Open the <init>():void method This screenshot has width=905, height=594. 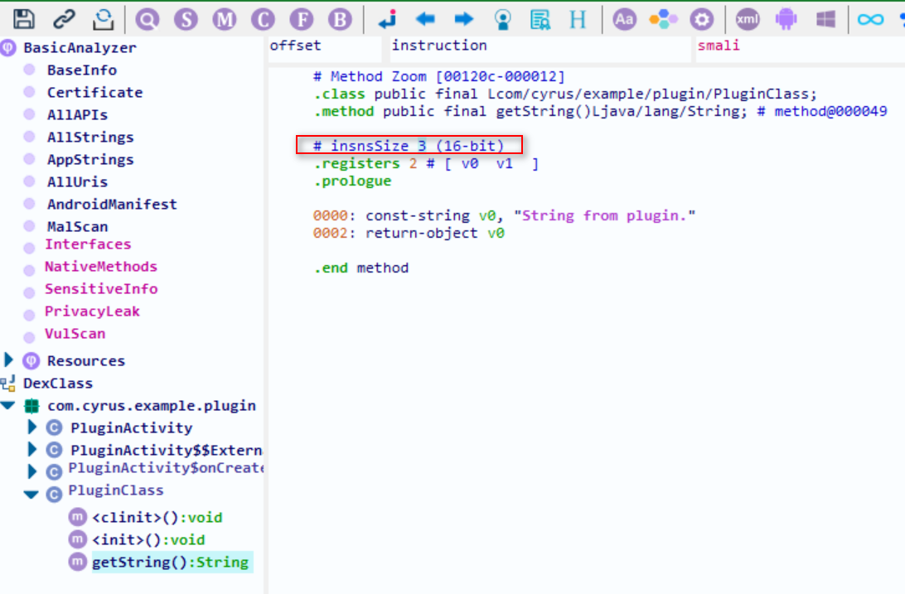(148, 540)
